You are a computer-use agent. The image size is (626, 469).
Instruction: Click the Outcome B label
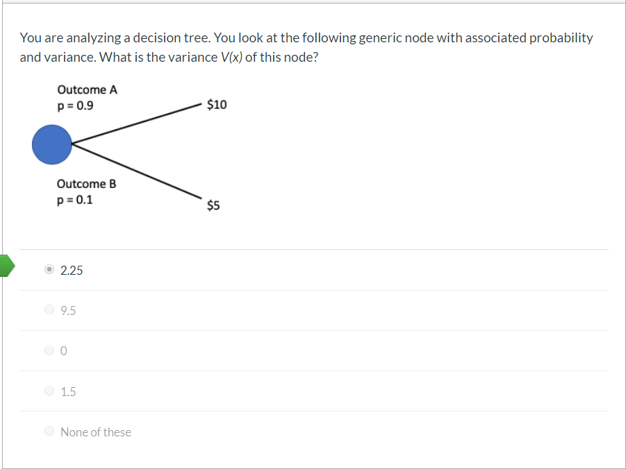point(87,183)
